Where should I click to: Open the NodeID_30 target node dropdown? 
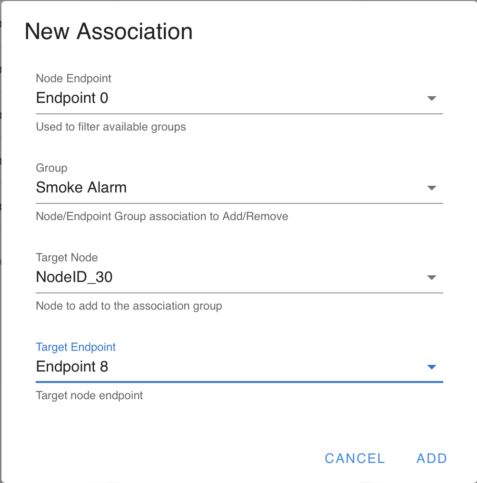click(239, 278)
